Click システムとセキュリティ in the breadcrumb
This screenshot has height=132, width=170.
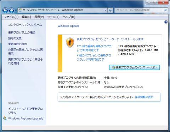coord(41,10)
